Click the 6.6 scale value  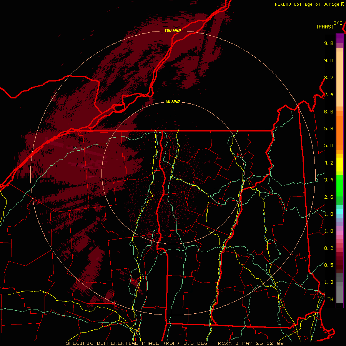329,112
